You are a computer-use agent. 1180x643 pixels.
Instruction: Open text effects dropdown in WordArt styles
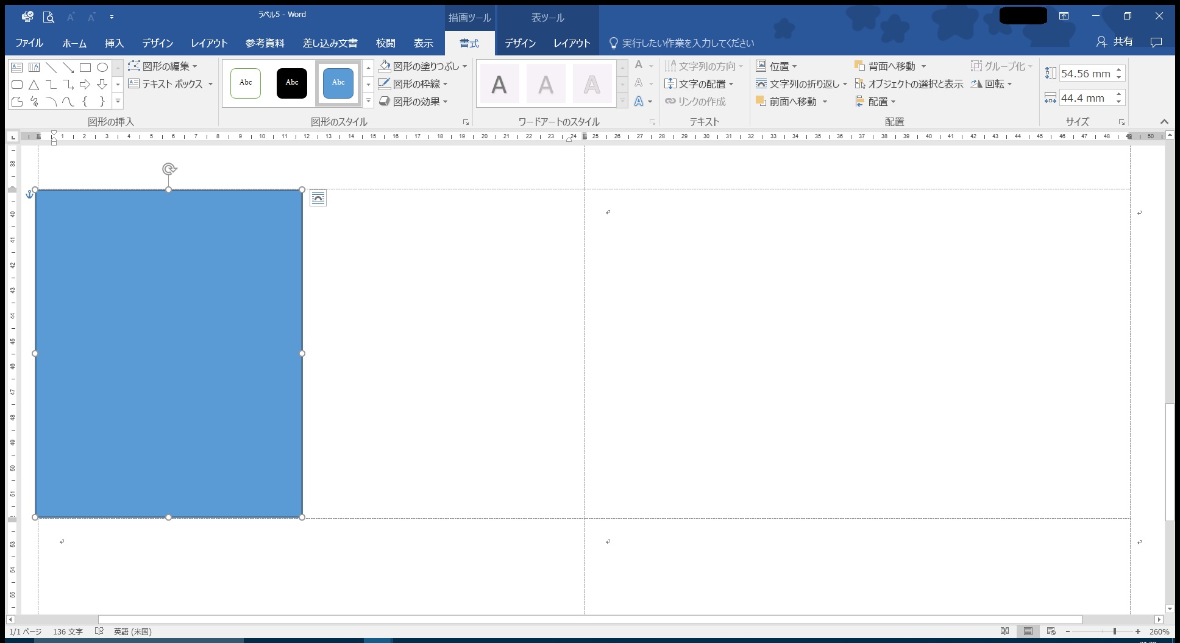pos(643,102)
